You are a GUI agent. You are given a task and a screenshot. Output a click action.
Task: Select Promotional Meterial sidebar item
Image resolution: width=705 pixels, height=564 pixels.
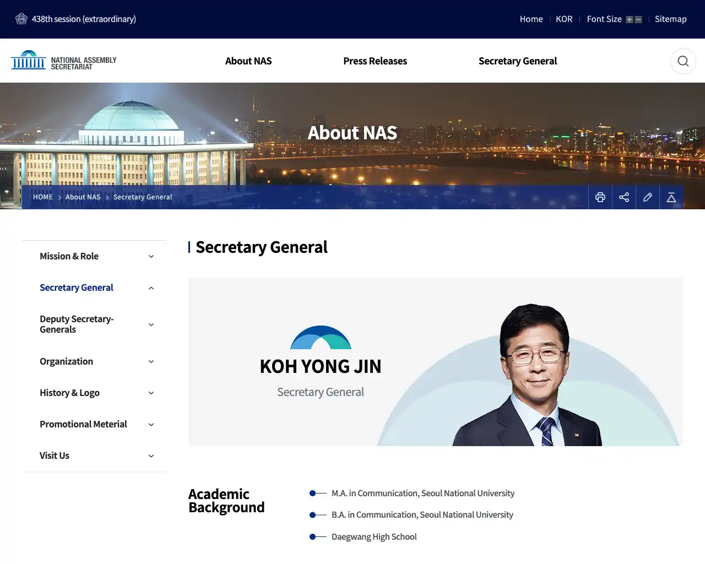83,424
